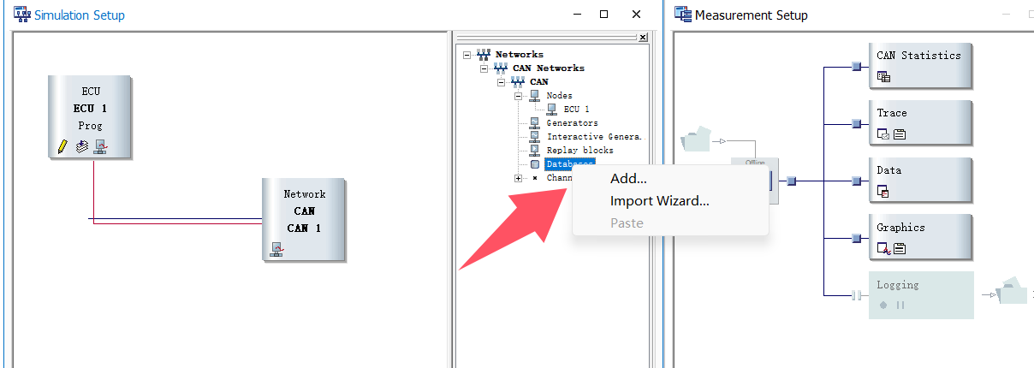The width and height of the screenshot is (1034, 368).
Task: Maximize the Simulation Setup window
Action: click(x=603, y=15)
